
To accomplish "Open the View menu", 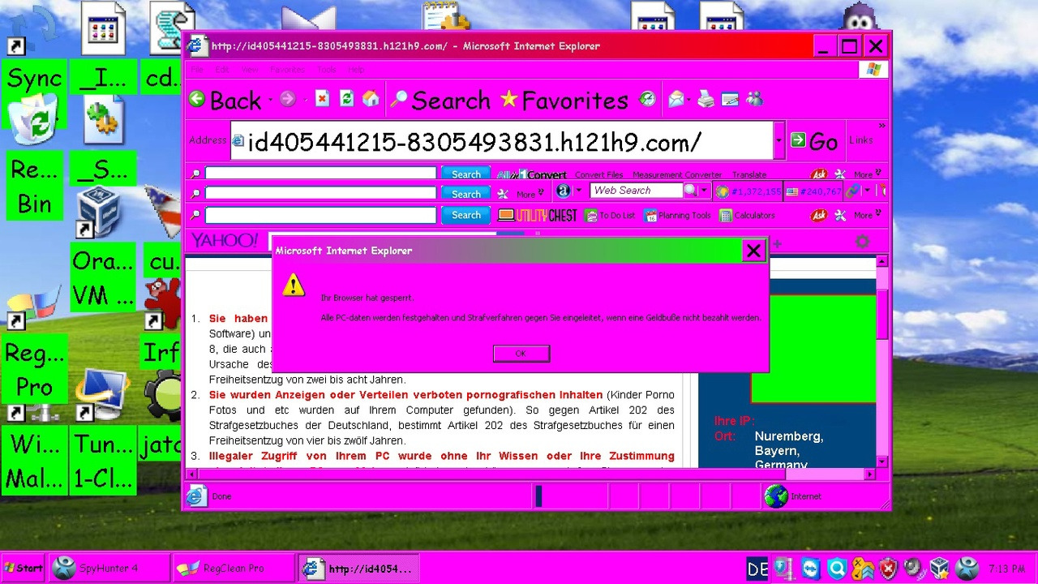I will pos(248,70).
